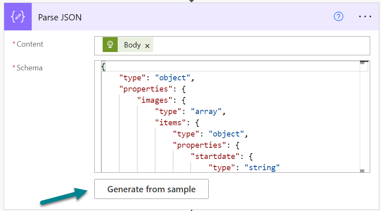Click the "string" value in the schema
This screenshot has width=381, height=211.
coord(262,168)
